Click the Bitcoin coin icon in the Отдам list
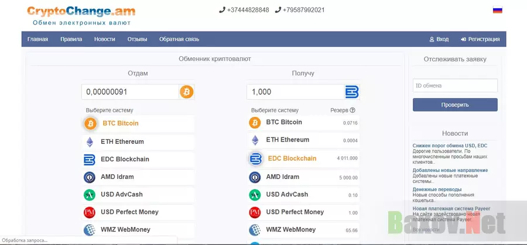The height and width of the screenshot is (245, 527). [90, 123]
